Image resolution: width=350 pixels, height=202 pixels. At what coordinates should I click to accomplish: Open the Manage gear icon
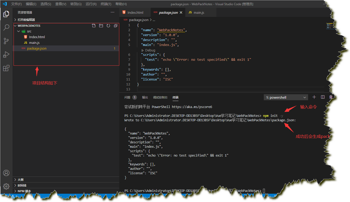click(6, 186)
